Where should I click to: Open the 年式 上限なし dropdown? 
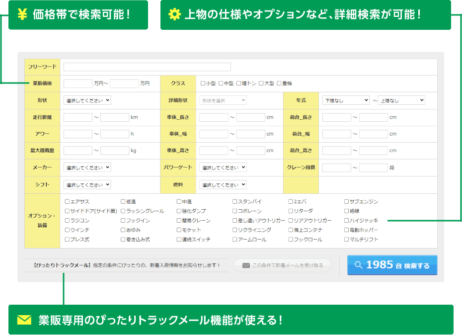[x=401, y=100]
